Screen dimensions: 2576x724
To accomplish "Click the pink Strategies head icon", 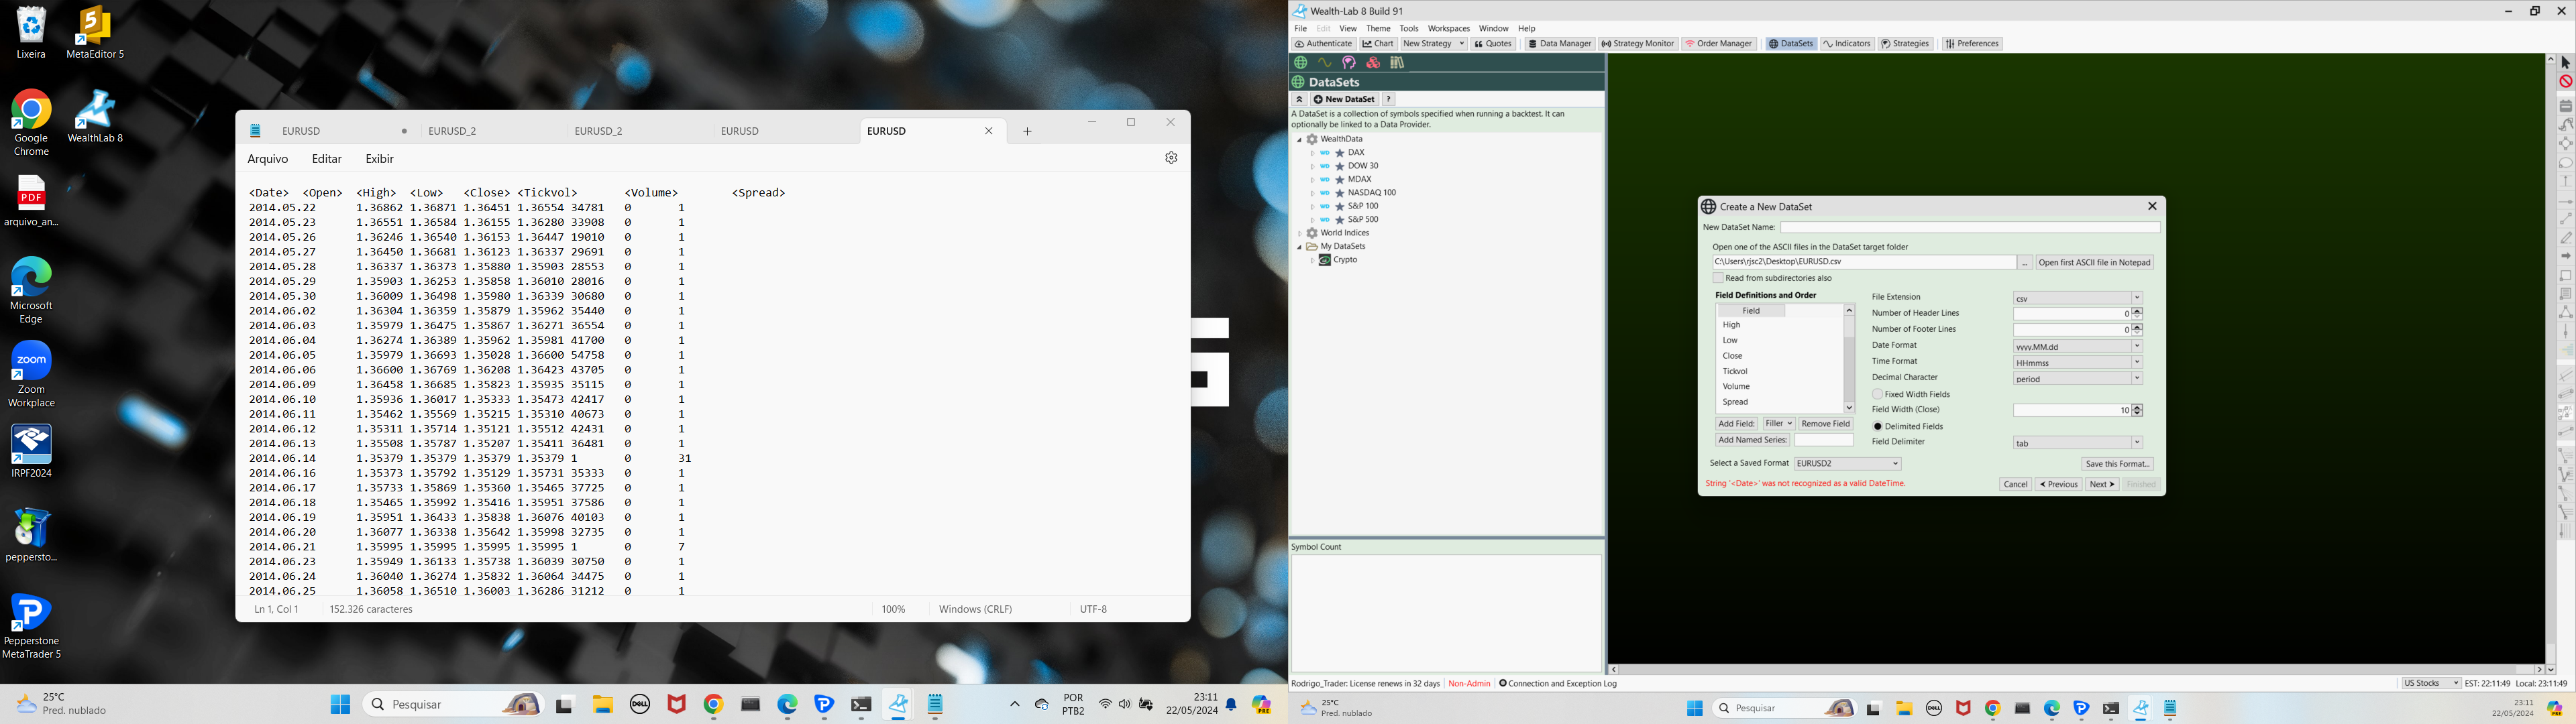I will point(1349,63).
